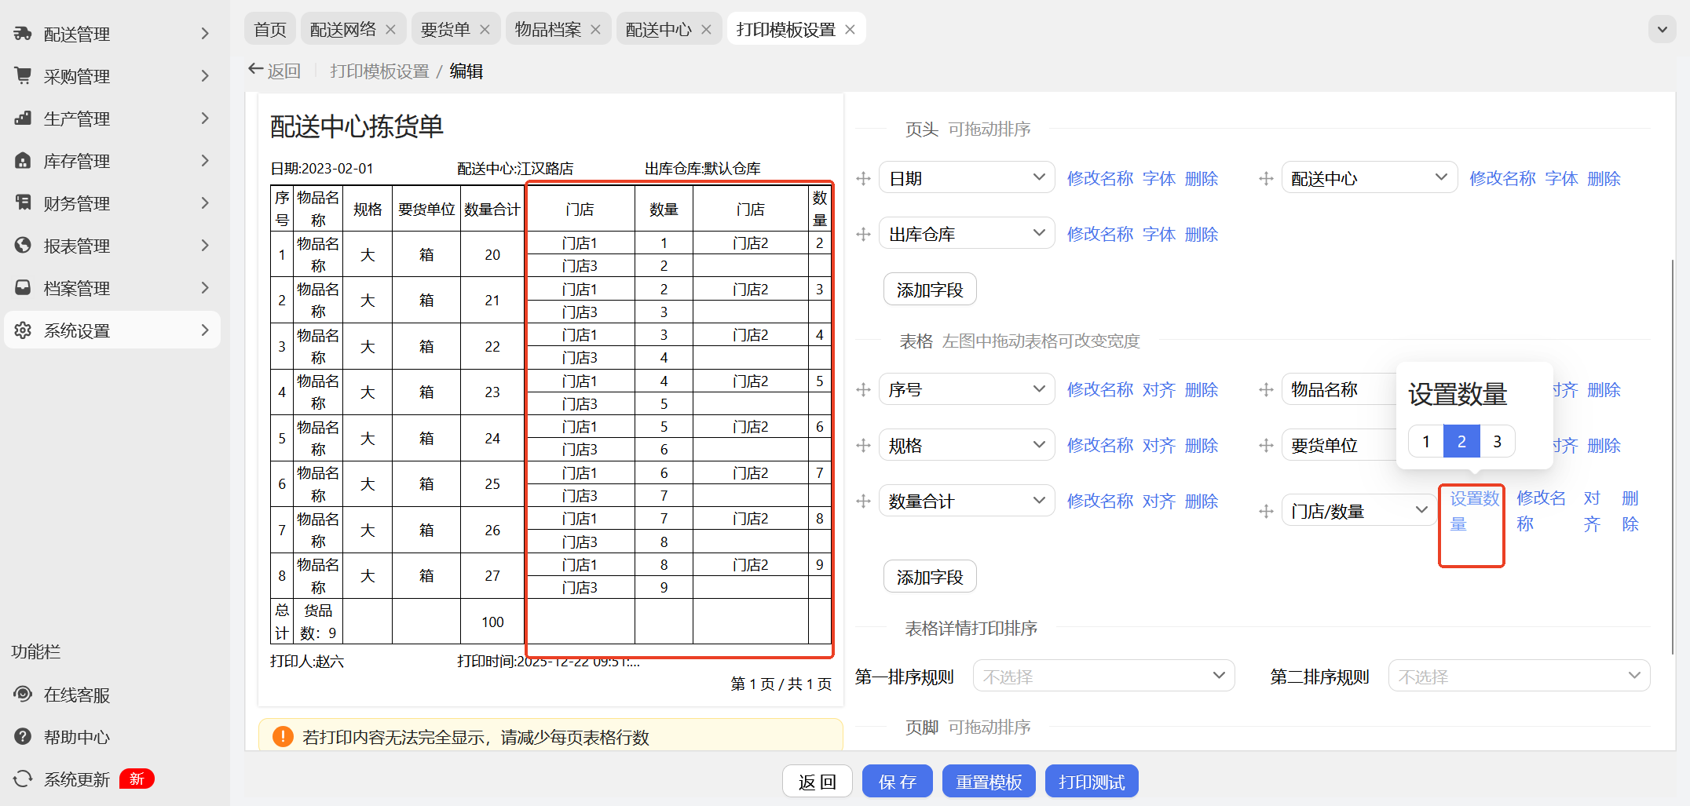Image resolution: width=1690 pixels, height=806 pixels.
Task: Open the 门店/数量 column dropdown
Action: 1359,511
